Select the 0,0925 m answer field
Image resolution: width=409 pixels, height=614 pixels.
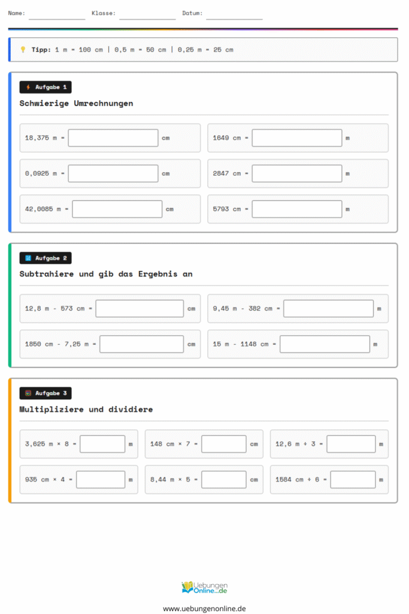pyautogui.click(x=113, y=173)
